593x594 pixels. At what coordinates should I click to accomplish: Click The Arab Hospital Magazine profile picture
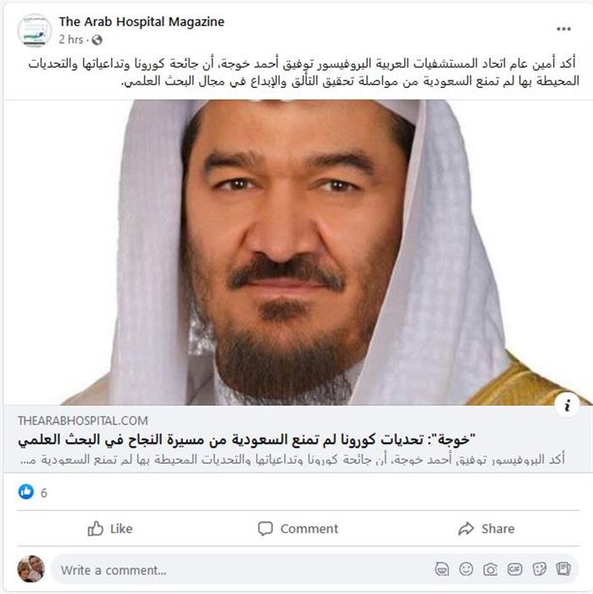34,30
